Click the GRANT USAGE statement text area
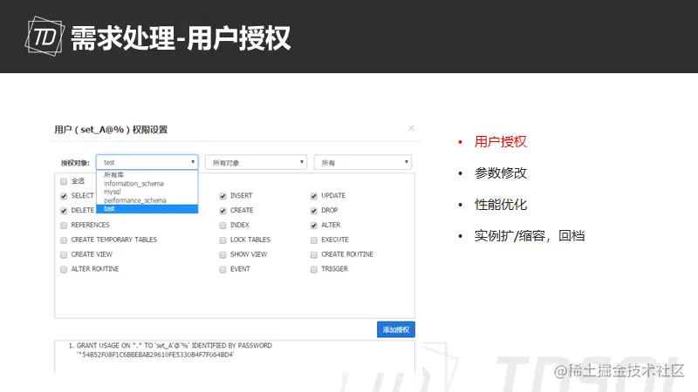698x392 pixels. (235, 356)
